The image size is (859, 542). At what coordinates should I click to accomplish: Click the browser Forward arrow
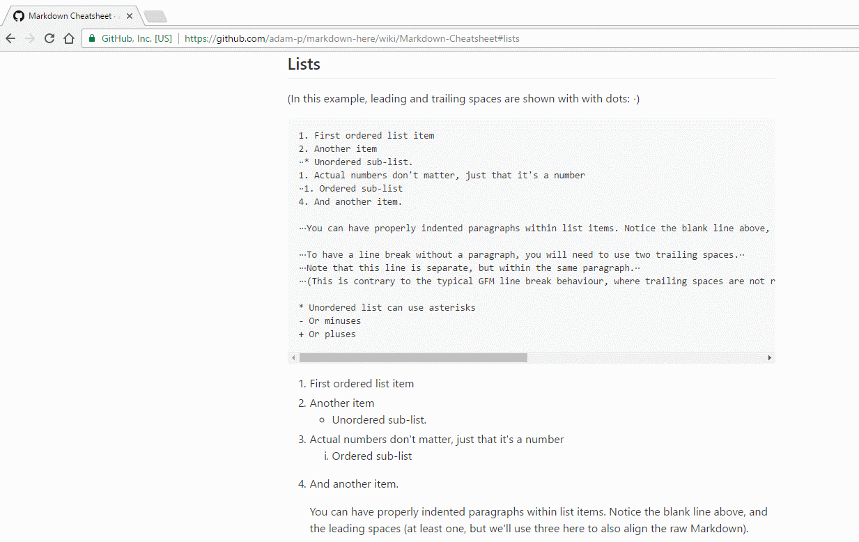tap(30, 39)
